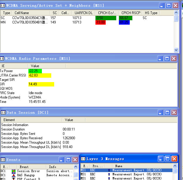Close the Radio Parameters window
The height and width of the screenshot is (180, 183).
point(174,59)
